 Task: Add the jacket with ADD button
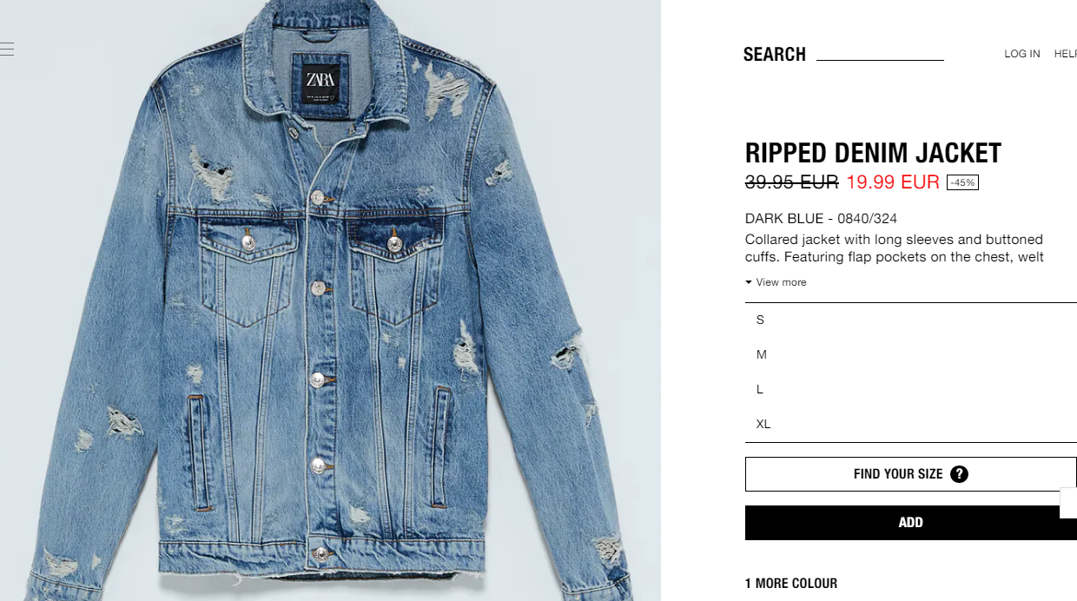(911, 523)
